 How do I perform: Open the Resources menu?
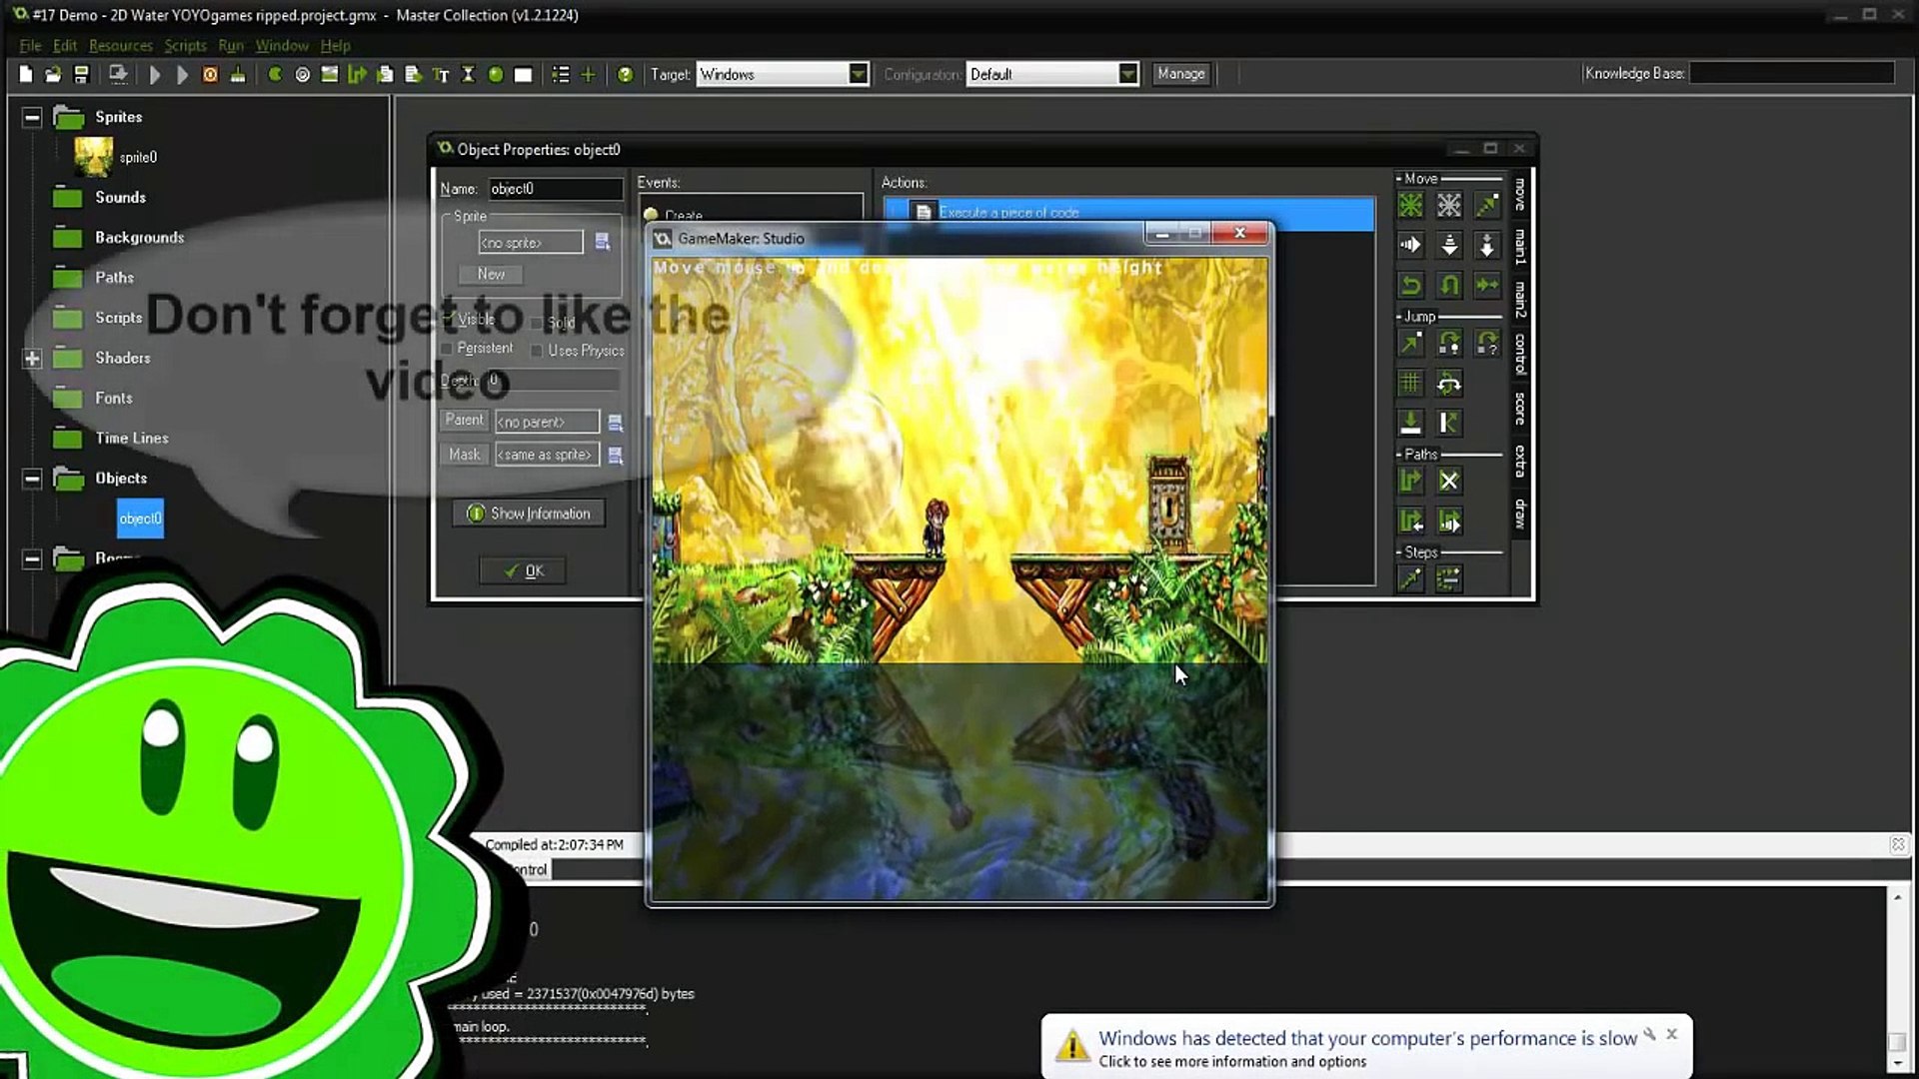[x=120, y=46]
